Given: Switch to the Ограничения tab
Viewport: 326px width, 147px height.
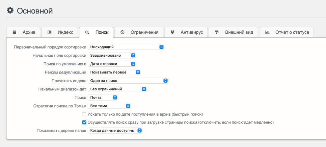Looking at the screenshot, I should click(x=139, y=32).
